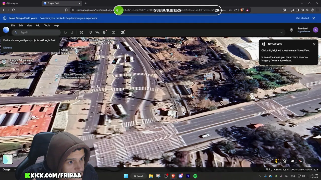The height and width of the screenshot is (180, 321).
Task: Open a new browser tab
Action: coord(86,3)
